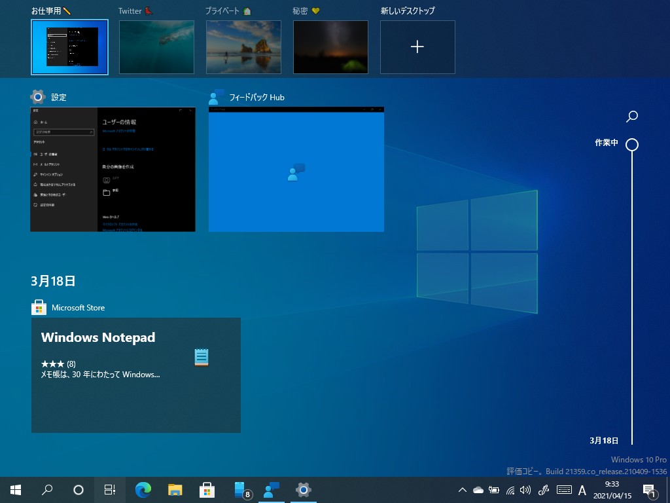The width and height of the screenshot is (670, 503).
Task: Open taskbar search magnifier
Action: click(x=47, y=490)
